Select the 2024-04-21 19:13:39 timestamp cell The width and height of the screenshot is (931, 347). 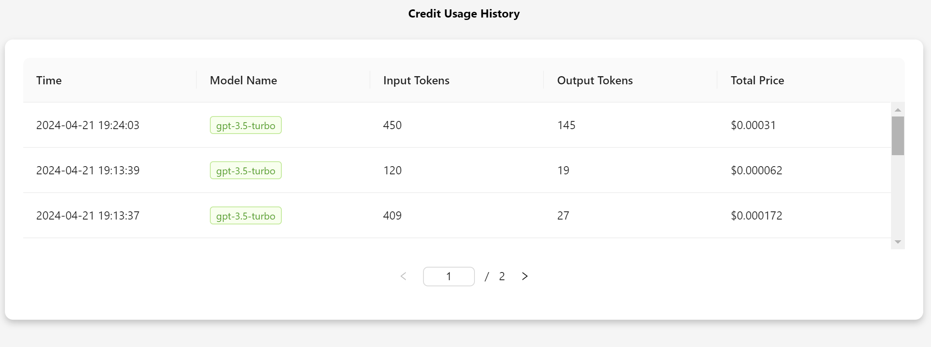coord(88,171)
